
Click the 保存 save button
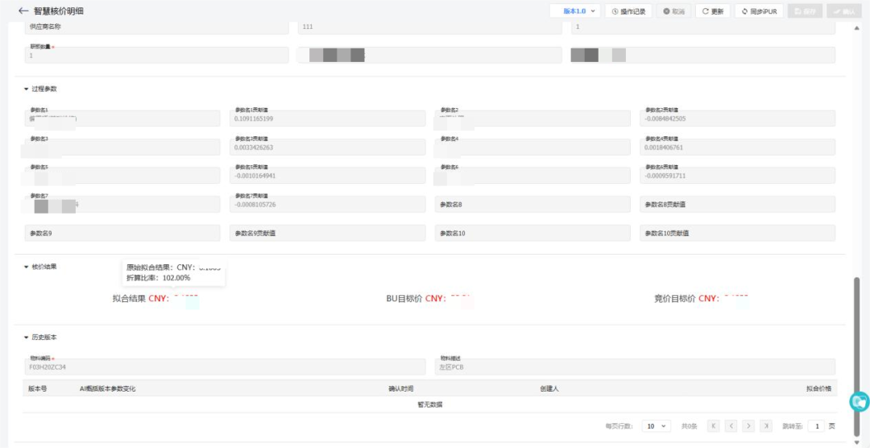pos(804,11)
